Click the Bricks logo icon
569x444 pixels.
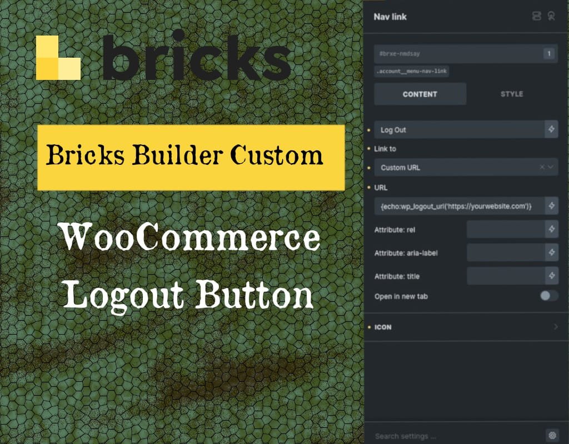coord(58,58)
